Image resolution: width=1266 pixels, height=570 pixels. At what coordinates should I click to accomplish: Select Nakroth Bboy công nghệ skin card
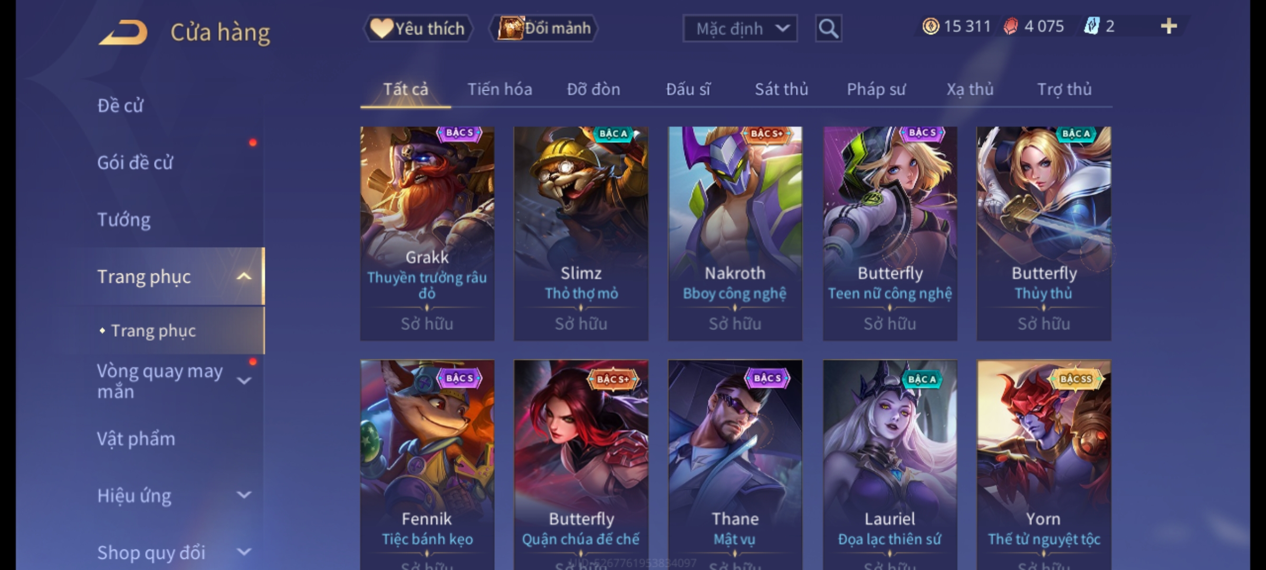pyautogui.click(x=735, y=233)
